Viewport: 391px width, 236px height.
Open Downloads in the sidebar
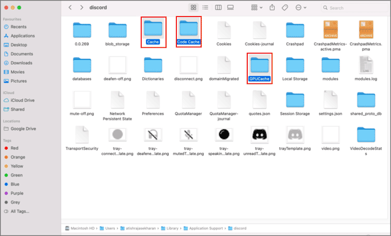[18, 63]
